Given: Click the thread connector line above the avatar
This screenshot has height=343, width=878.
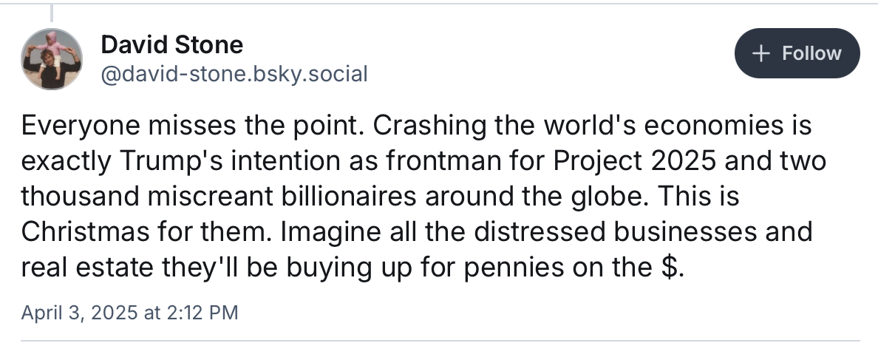Looking at the screenshot, I should [51, 13].
